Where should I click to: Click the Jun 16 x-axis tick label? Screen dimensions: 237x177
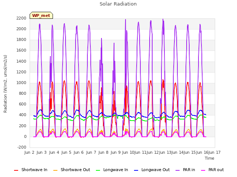point(202,152)
